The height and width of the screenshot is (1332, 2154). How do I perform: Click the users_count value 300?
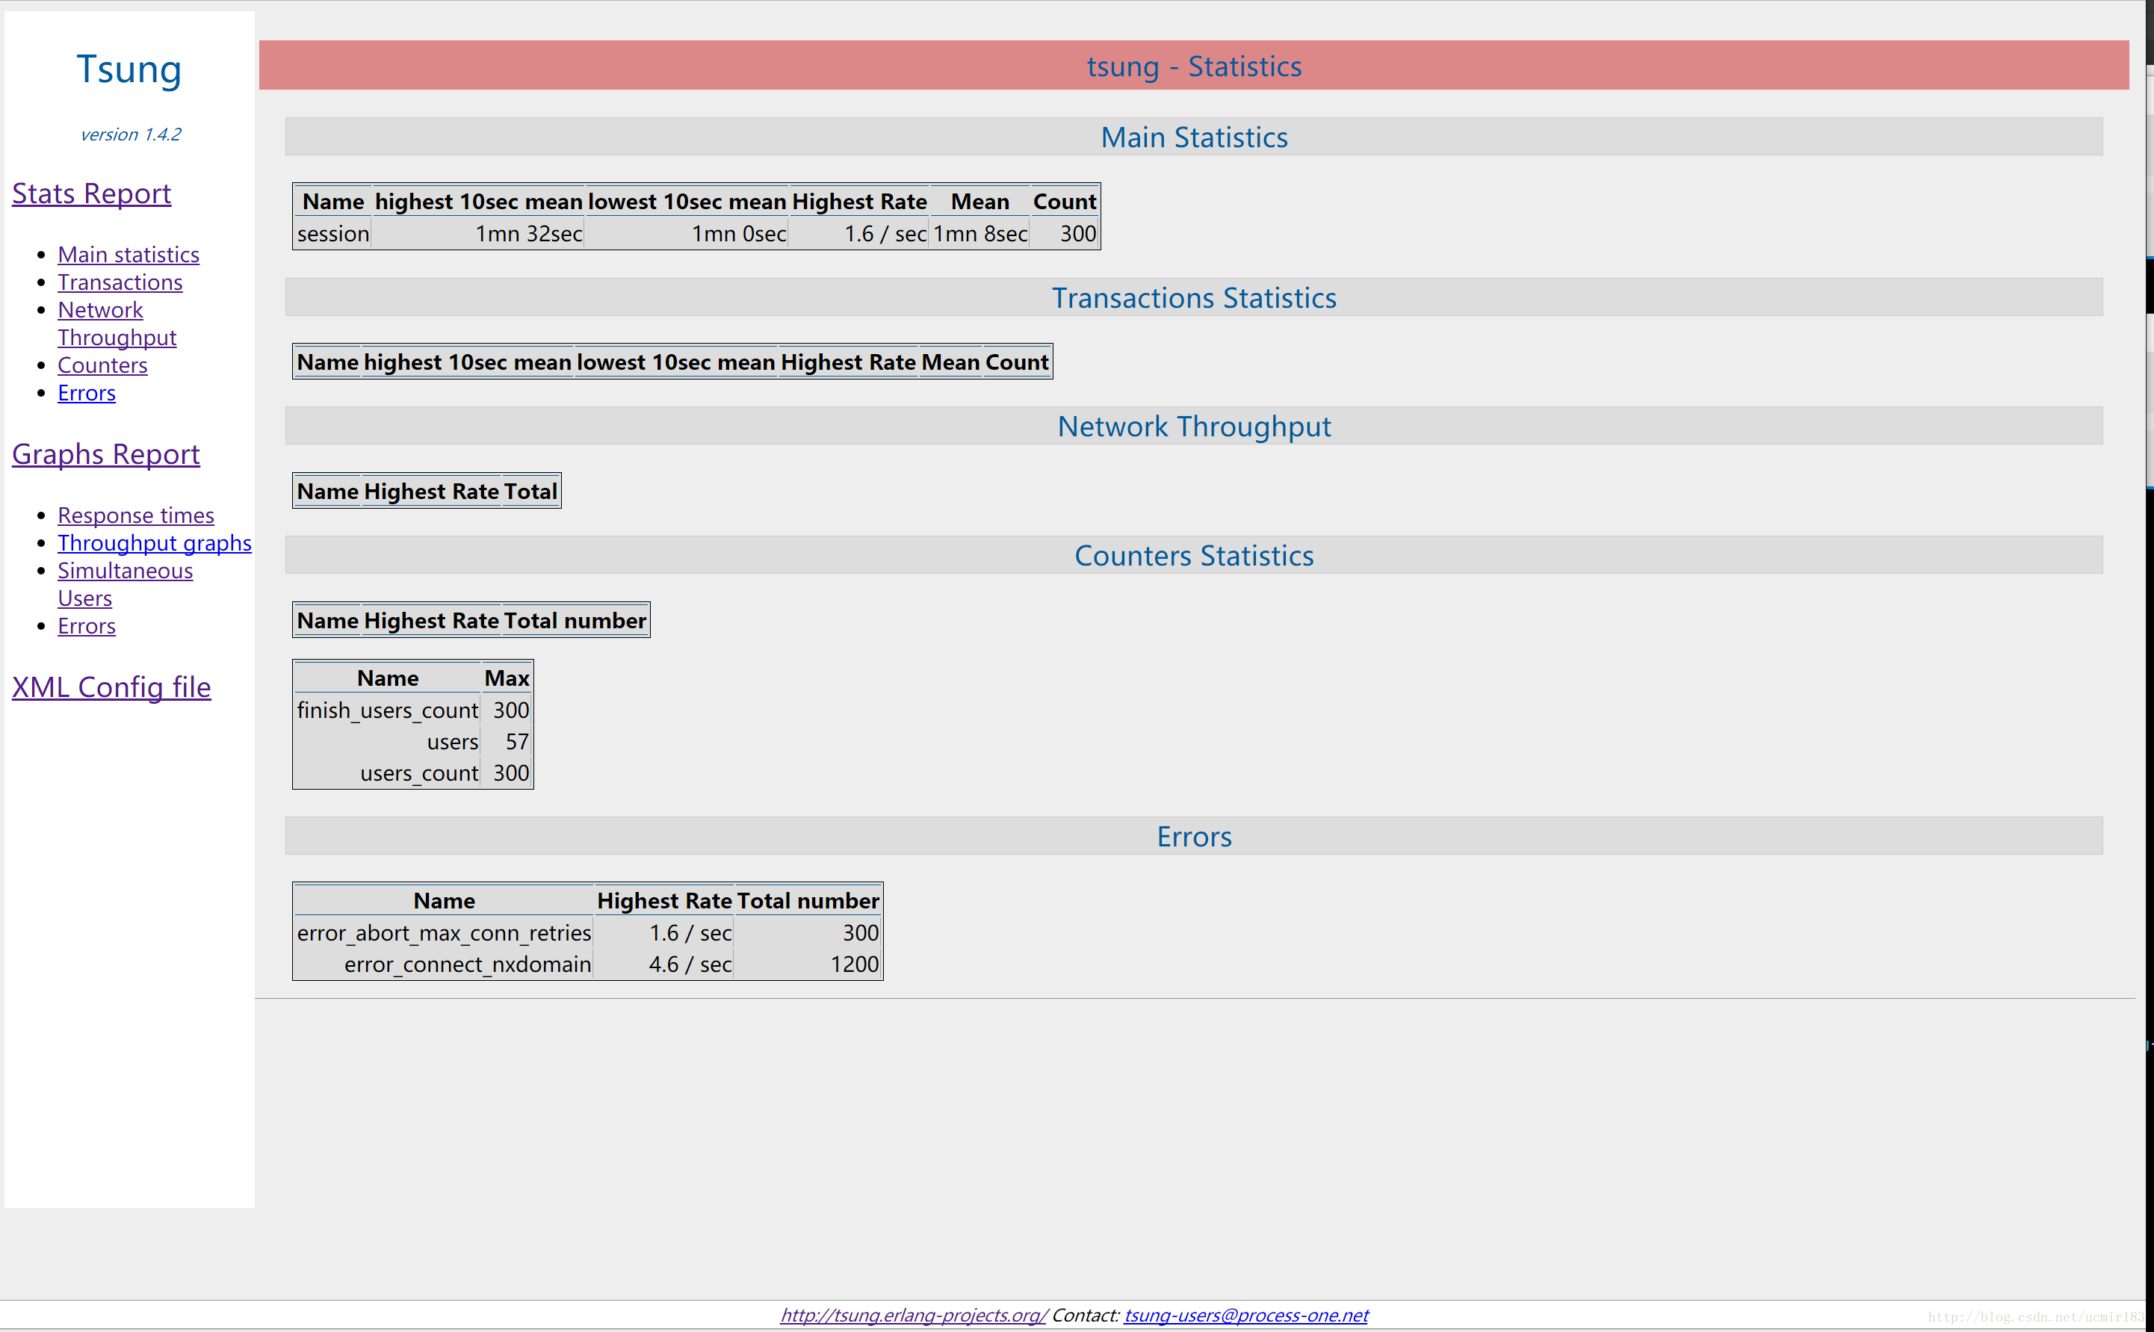point(510,772)
